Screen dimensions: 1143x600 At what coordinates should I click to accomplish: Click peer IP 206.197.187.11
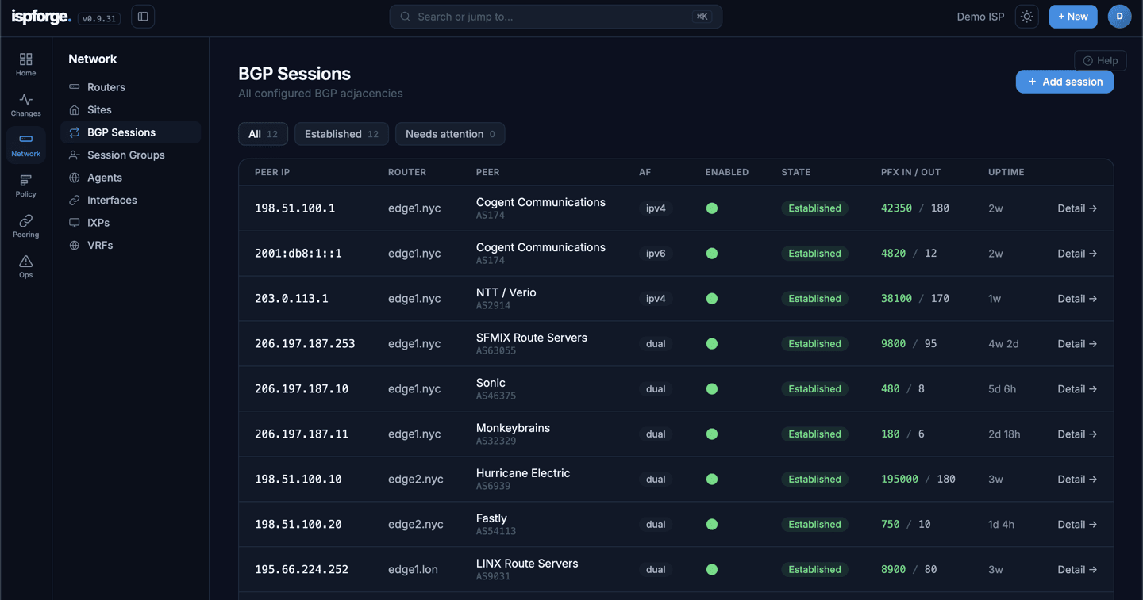(302, 434)
